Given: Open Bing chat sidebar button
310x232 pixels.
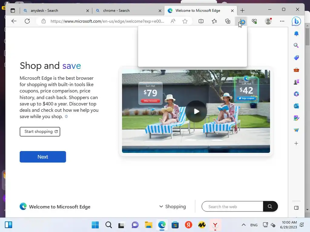Looking at the screenshot, I should tap(296, 21).
